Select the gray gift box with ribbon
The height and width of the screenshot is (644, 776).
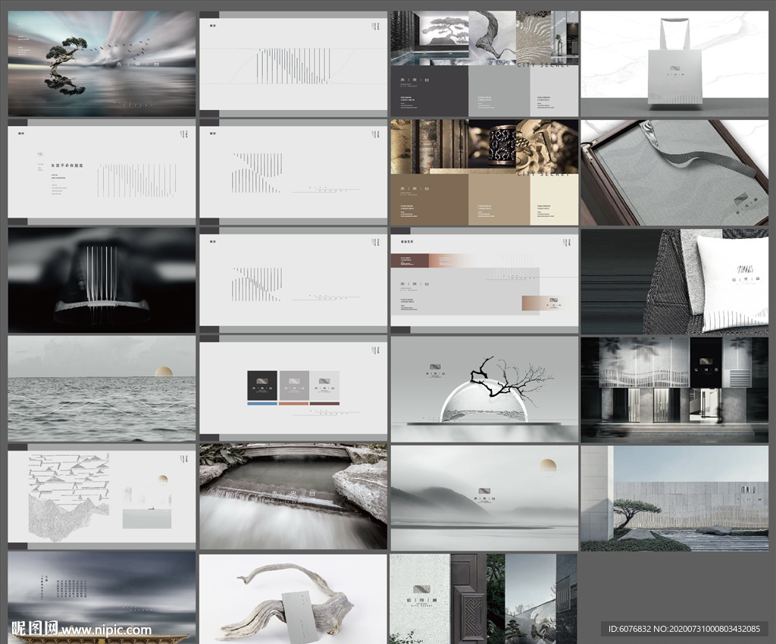click(x=674, y=172)
